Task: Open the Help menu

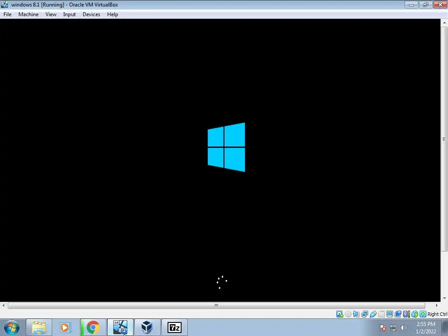Action: (112, 14)
